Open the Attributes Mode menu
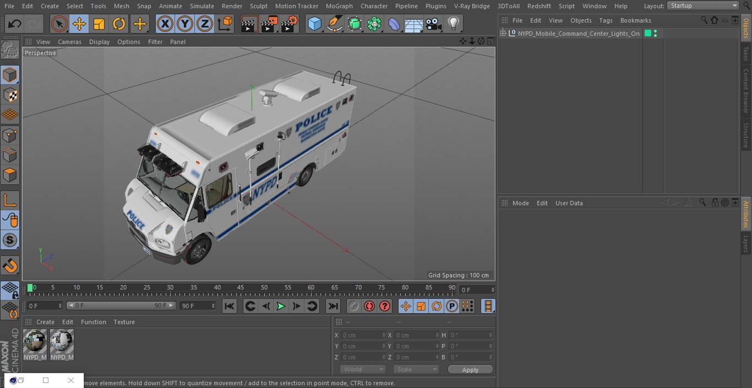Screen dimensions: 752x388 [x=520, y=203]
